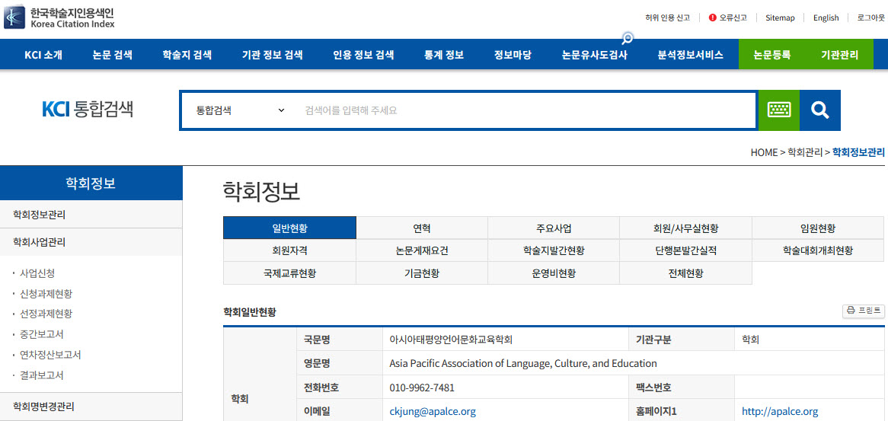
Task: Visit the http://apalce.org homepage link
Action: [779, 411]
